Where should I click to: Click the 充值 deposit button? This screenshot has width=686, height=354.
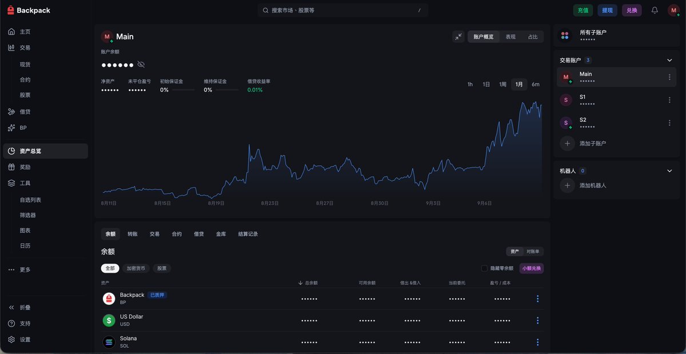(583, 10)
